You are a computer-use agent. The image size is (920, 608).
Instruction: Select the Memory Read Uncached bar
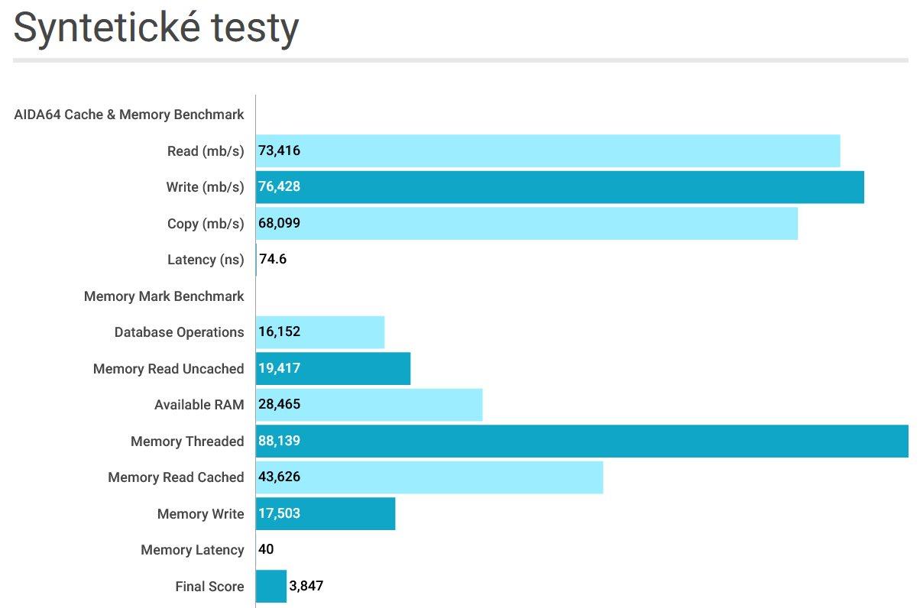coord(333,369)
